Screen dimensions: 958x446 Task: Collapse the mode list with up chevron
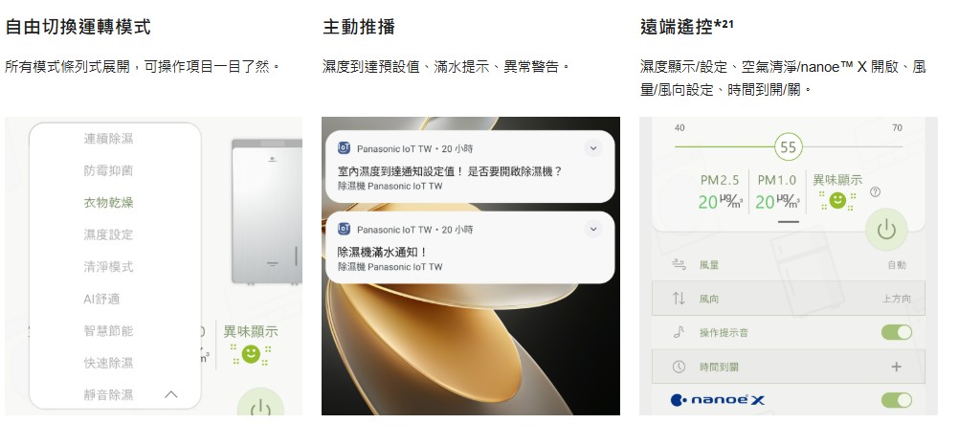(171, 394)
